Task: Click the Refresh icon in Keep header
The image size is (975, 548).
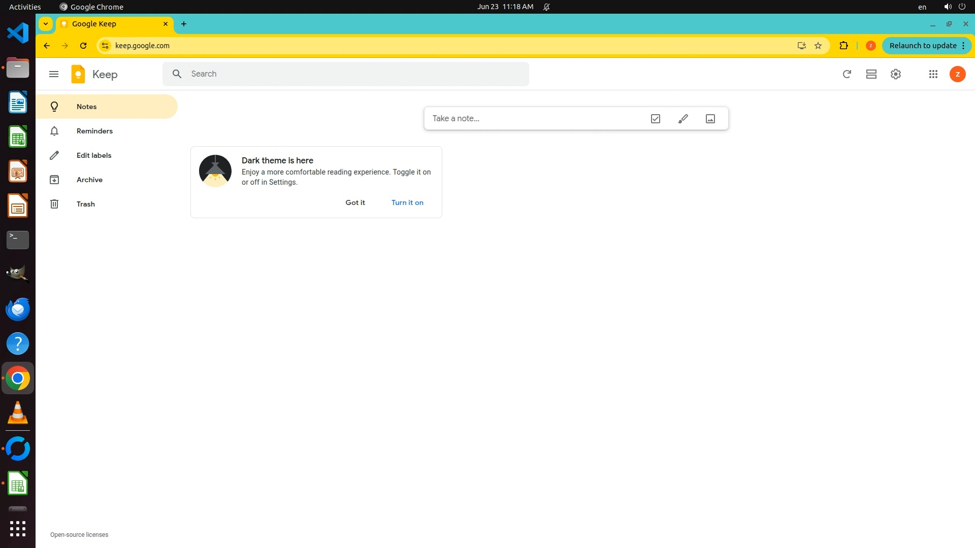Action: pyautogui.click(x=847, y=74)
